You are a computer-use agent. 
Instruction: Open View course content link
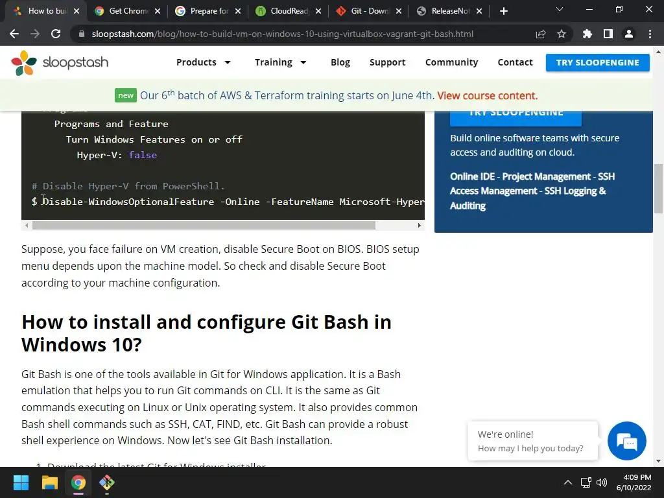point(488,96)
